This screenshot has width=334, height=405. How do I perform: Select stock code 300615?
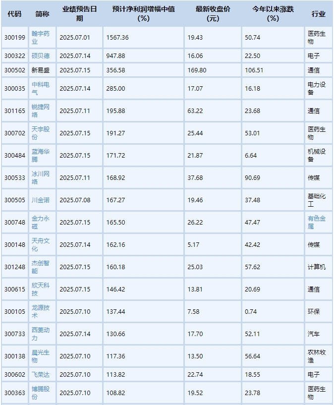coord(15,289)
